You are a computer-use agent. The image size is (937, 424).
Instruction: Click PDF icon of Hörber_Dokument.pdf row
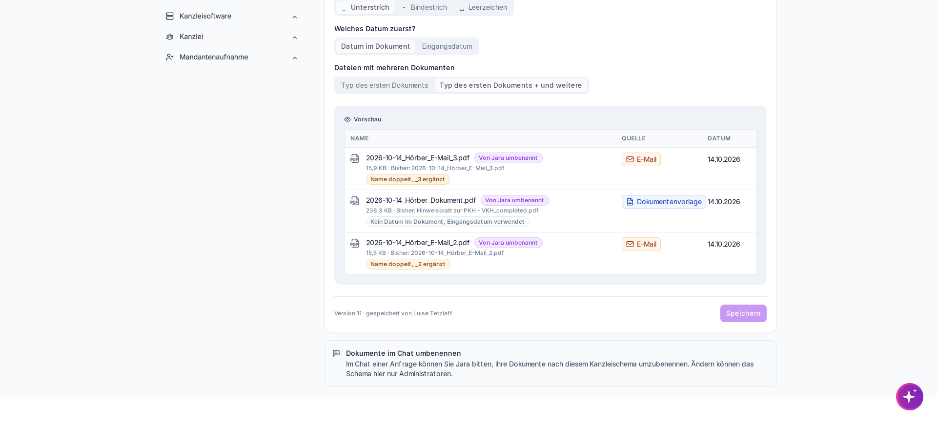click(x=355, y=201)
